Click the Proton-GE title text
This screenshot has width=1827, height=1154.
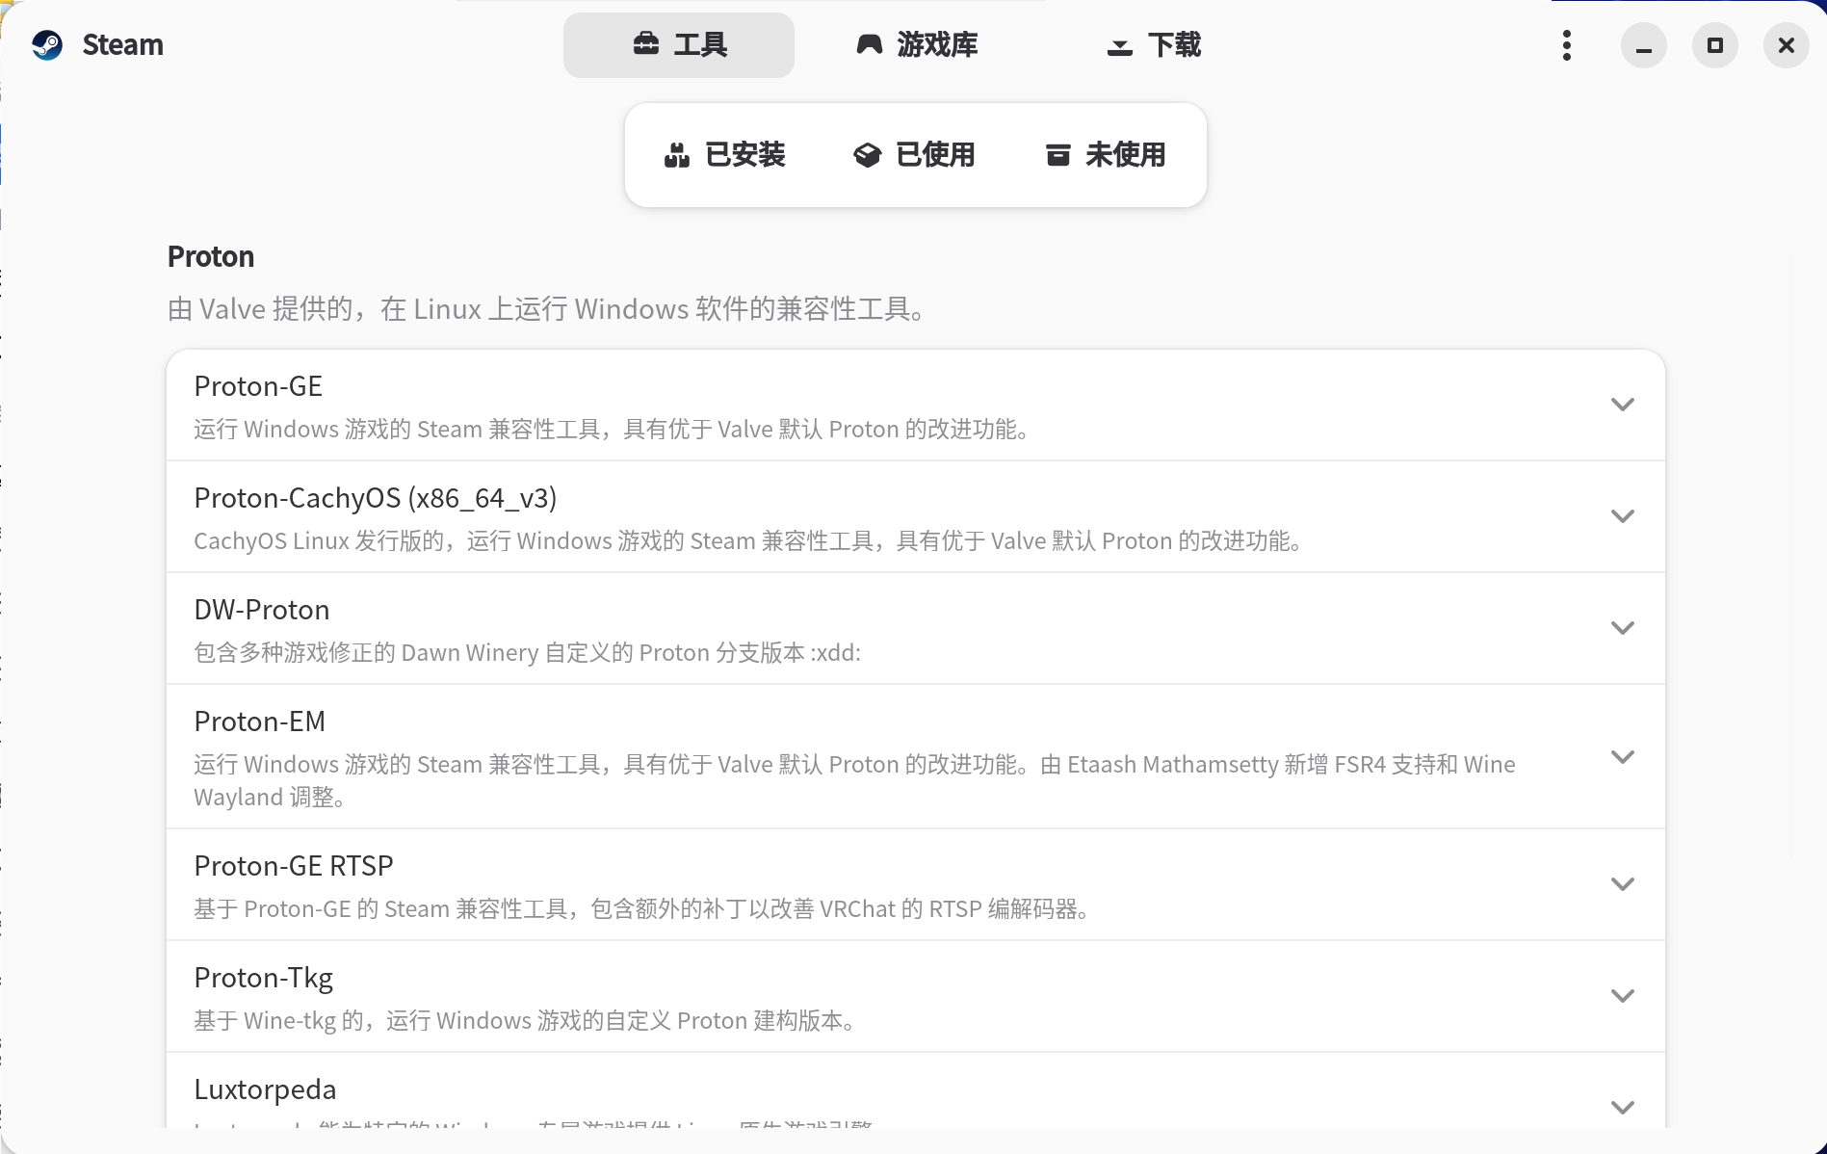(x=258, y=386)
